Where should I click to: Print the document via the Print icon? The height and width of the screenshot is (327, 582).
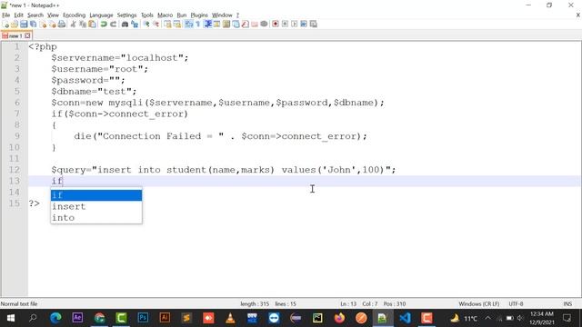click(x=62, y=25)
